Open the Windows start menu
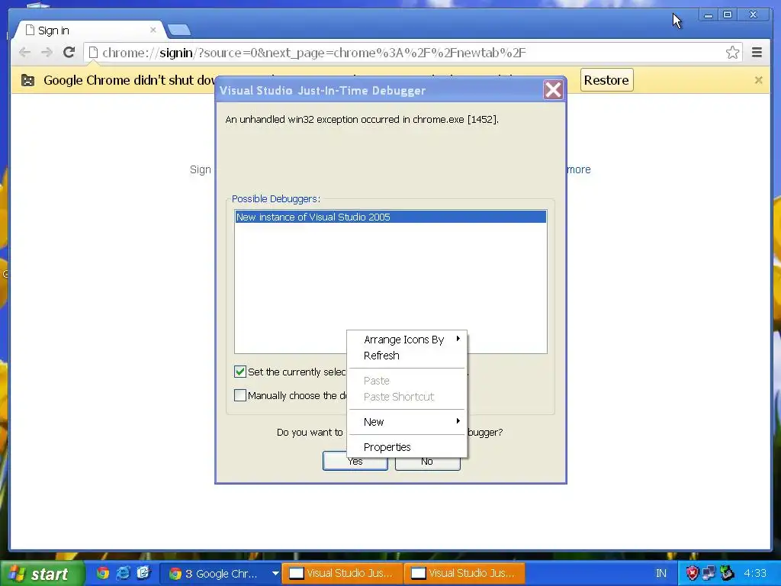Viewport: 781px width, 586px height. pyautogui.click(x=42, y=574)
